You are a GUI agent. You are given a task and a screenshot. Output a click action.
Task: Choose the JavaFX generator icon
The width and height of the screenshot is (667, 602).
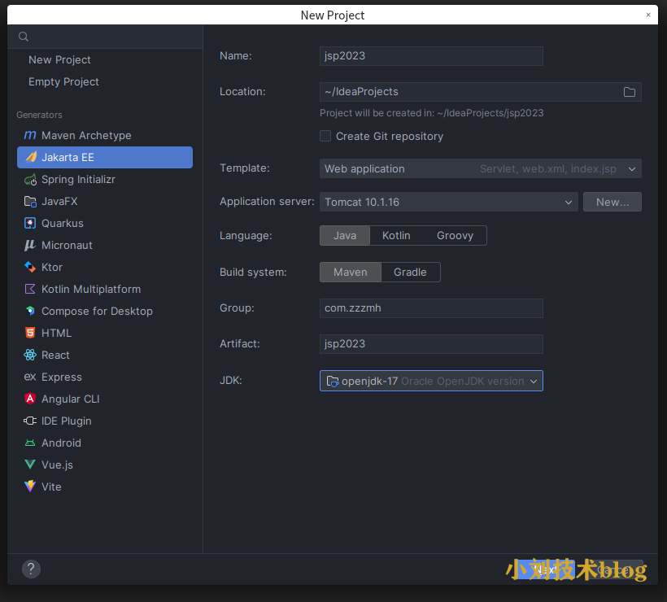click(x=30, y=201)
